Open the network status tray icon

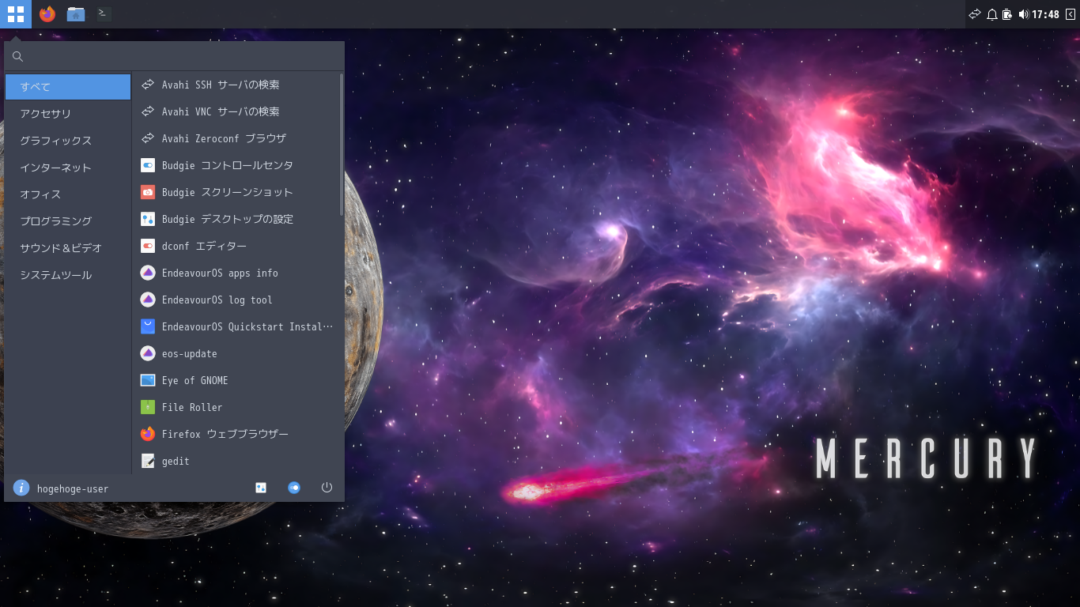tap(975, 14)
